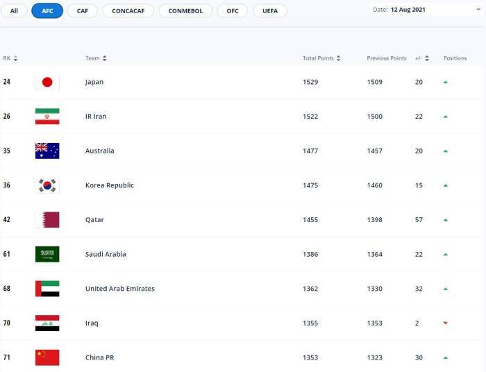Sort the table by RK column
Image resolution: width=486 pixels, height=372 pixels.
click(x=10, y=58)
